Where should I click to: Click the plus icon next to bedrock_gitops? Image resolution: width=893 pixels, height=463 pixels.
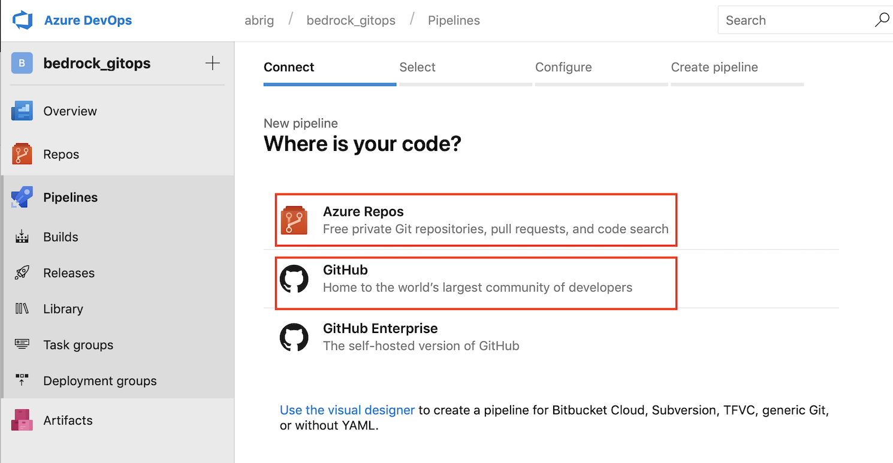pos(213,63)
